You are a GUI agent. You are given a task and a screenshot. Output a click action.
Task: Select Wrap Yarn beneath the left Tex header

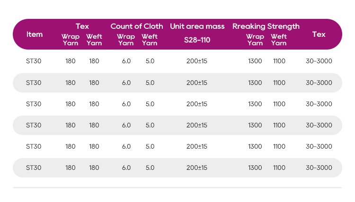(71, 40)
